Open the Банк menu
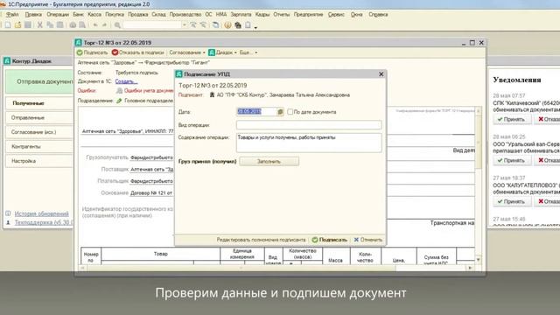Screen dimensions: 560x315 click(78, 15)
